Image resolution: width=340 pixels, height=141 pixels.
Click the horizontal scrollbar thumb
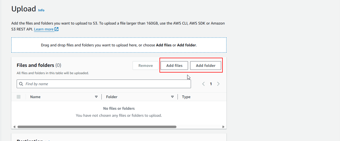point(97,127)
